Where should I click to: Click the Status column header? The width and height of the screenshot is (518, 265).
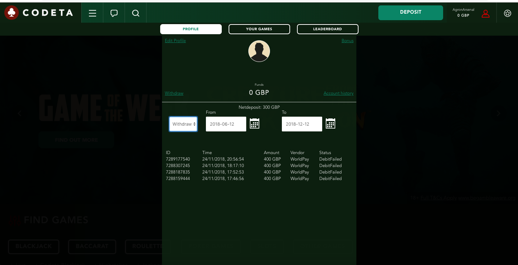(325, 153)
